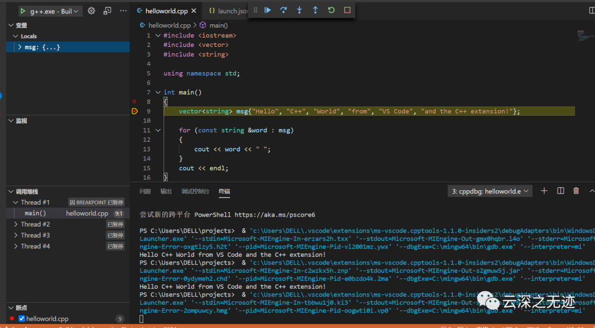Place cursor on 'cout << endl;' line
This screenshot has width=595, height=328.
pyautogui.click(x=204, y=168)
